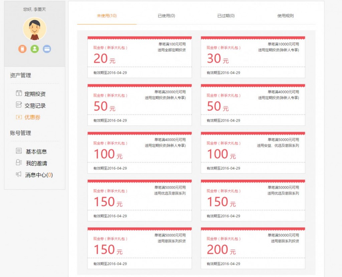This screenshot has height=277, width=342.
Task: Open the 优惠券 coupon icon
Action: [x=19, y=117]
